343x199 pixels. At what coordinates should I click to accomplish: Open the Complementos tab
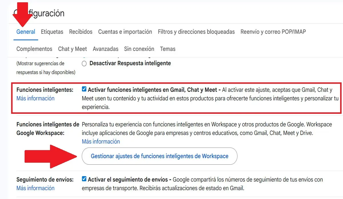pyautogui.click(x=34, y=49)
